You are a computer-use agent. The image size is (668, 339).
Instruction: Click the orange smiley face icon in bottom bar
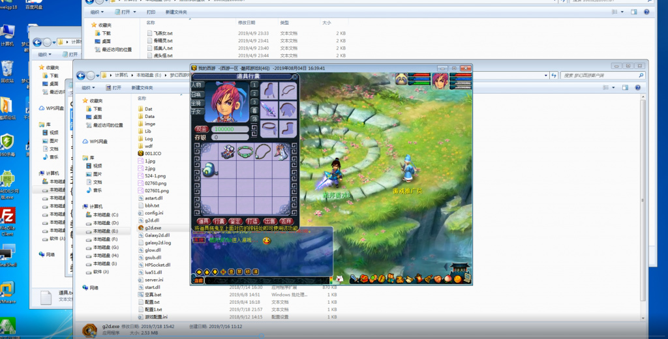[457, 279]
